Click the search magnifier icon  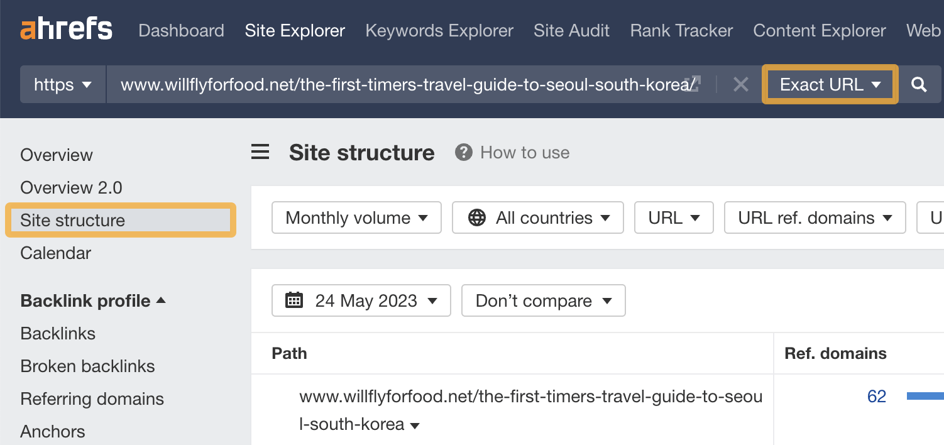[x=919, y=84]
